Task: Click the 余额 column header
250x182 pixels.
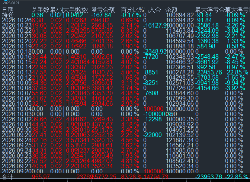Action: (172, 10)
